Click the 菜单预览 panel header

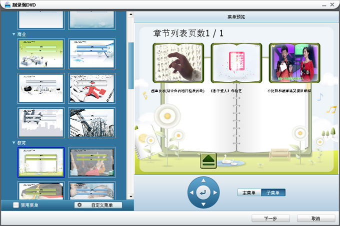tap(236, 17)
